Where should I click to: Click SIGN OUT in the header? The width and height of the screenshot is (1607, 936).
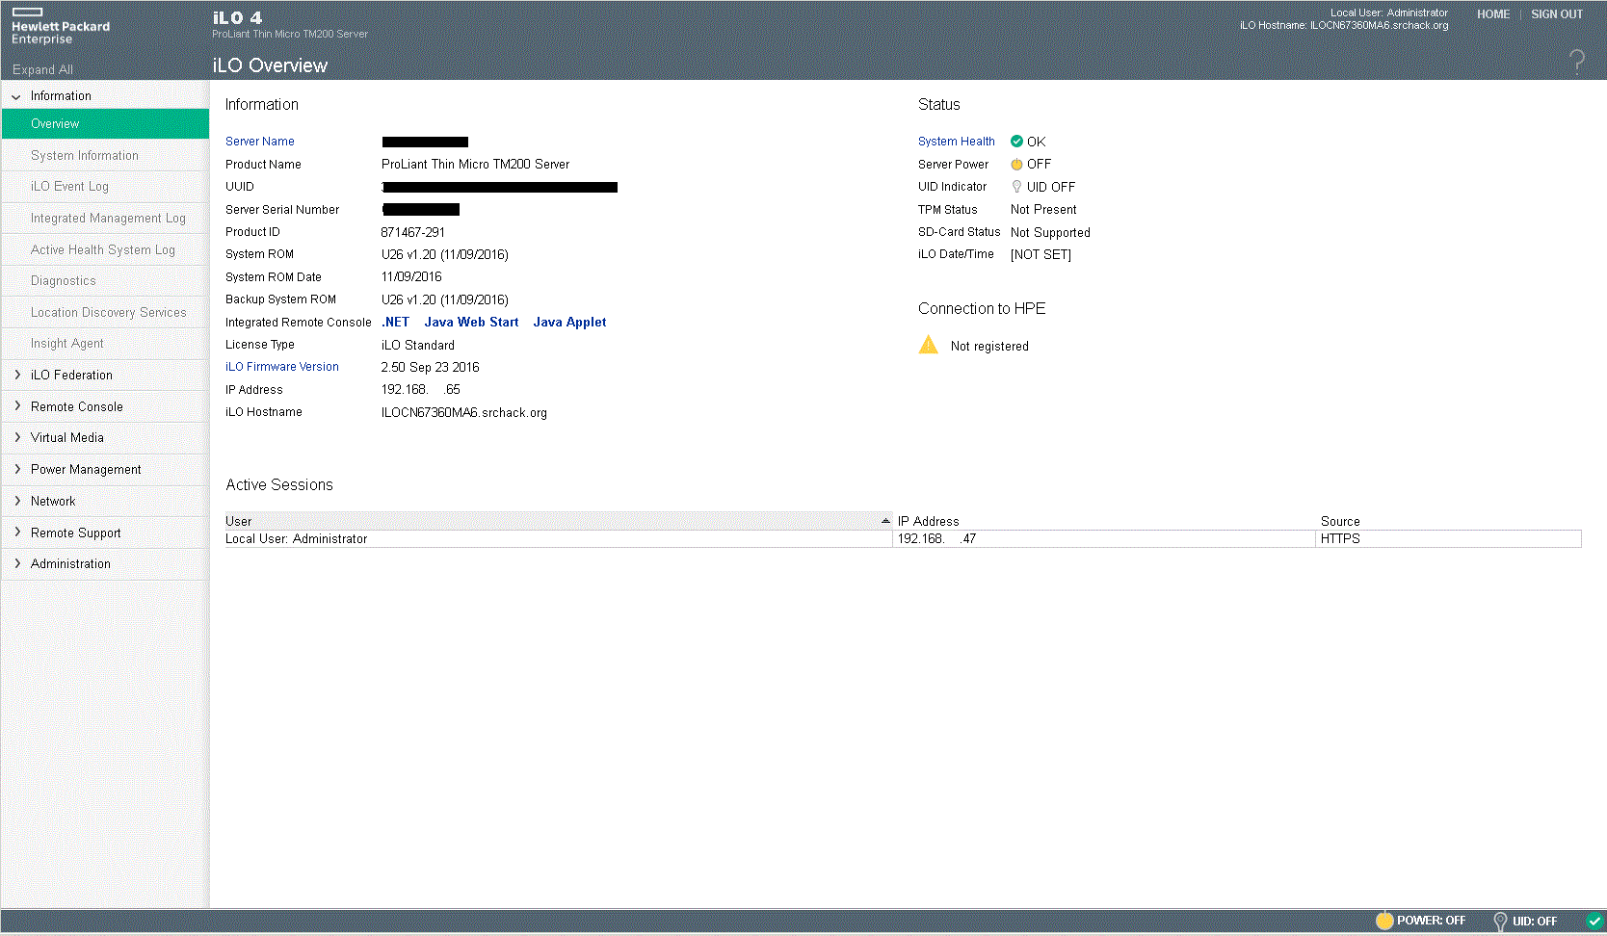[1557, 14]
